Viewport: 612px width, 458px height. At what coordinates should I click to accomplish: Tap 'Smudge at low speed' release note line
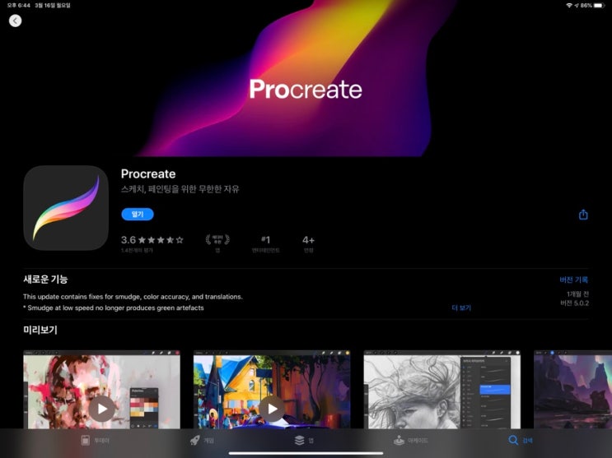click(x=114, y=308)
